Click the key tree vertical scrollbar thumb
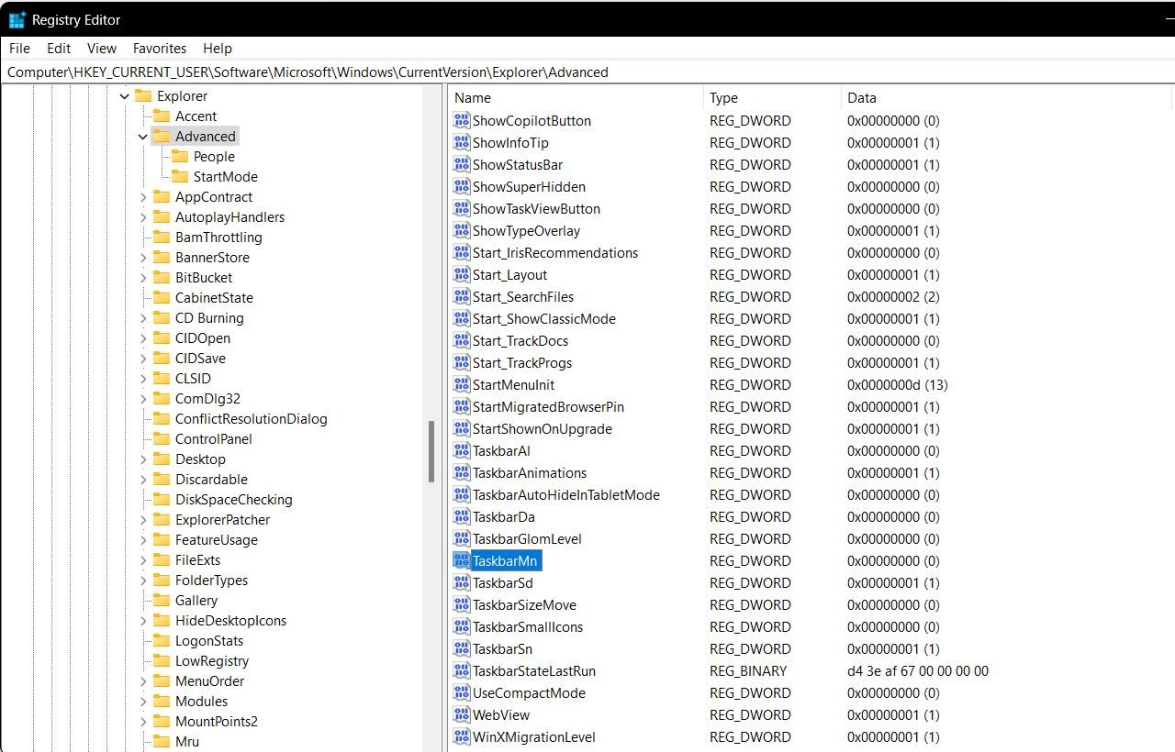The image size is (1175, 752). click(x=431, y=452)
